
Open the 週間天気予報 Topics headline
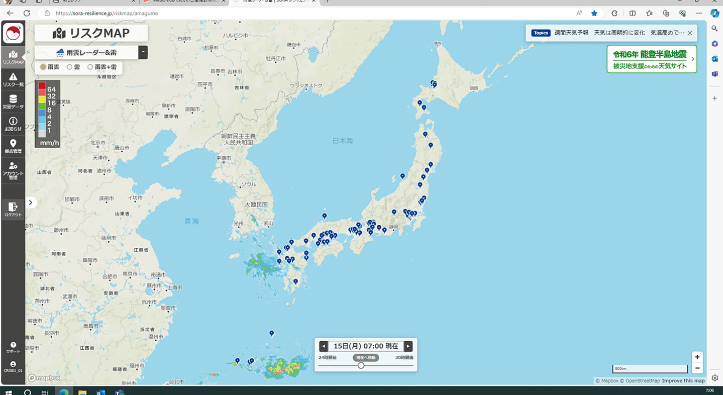pyautogui.click(x=619, y=33)
